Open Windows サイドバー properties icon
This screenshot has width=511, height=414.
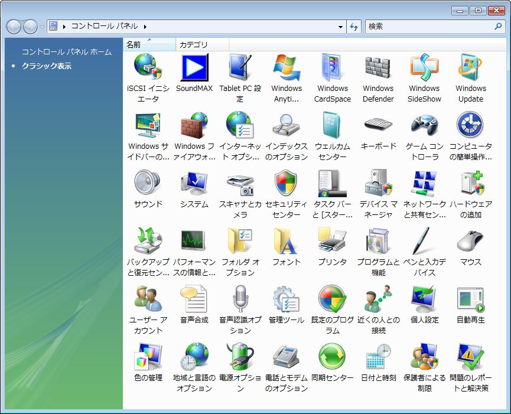tap(148, 125)
